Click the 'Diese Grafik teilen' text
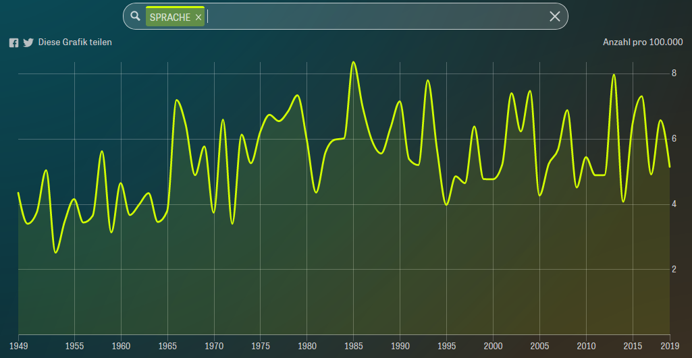Image resolution: width=692 pixels, height=358 pixels. [75, 42]
